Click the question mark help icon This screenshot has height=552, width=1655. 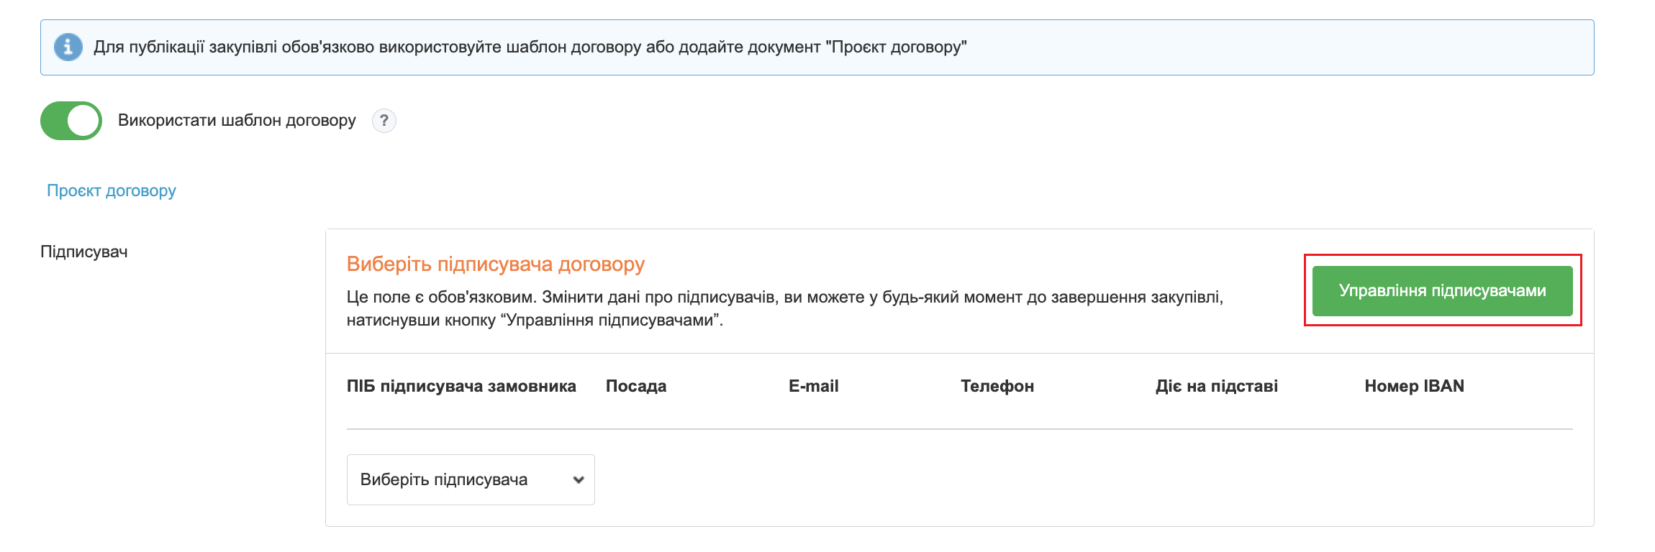click(x=384, y=121)
